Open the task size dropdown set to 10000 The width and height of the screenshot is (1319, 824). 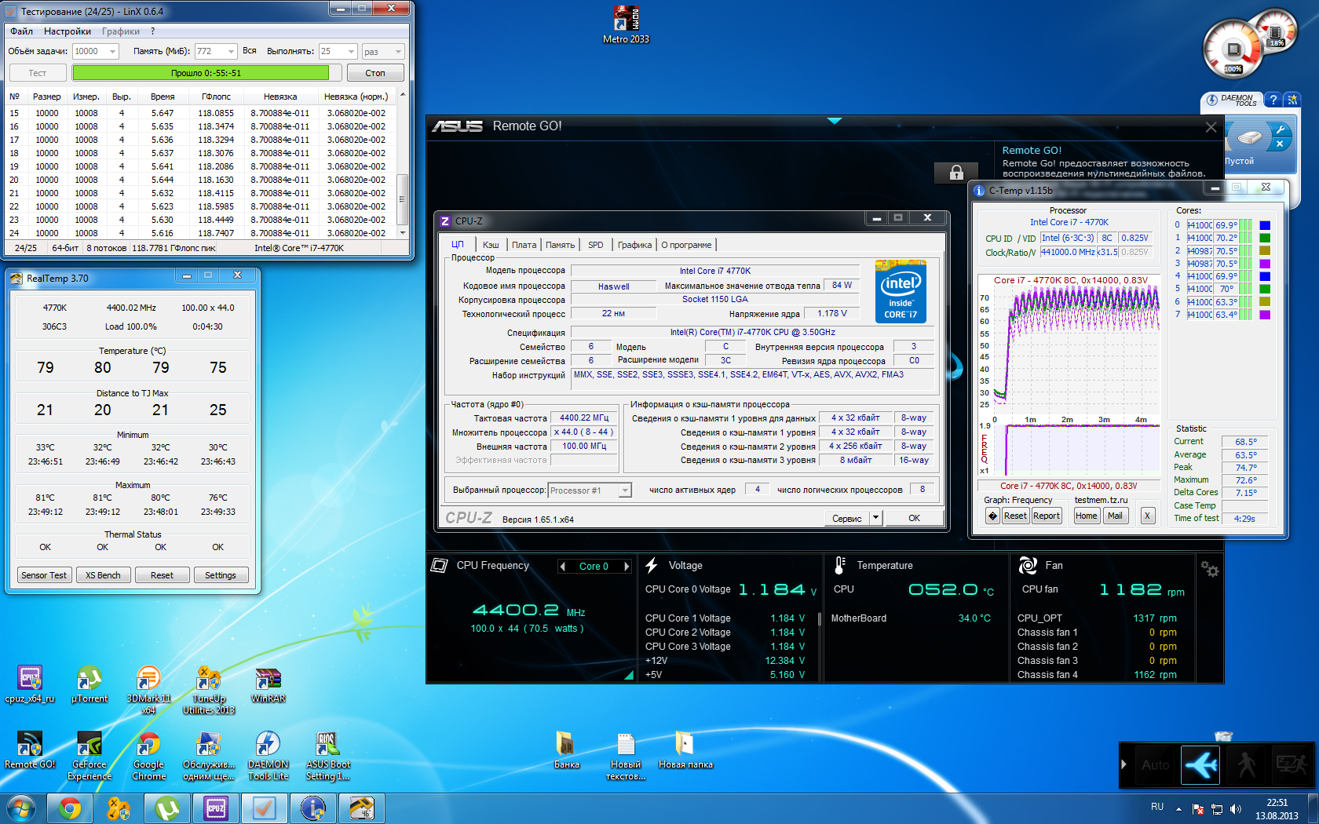tap(113, 52)
